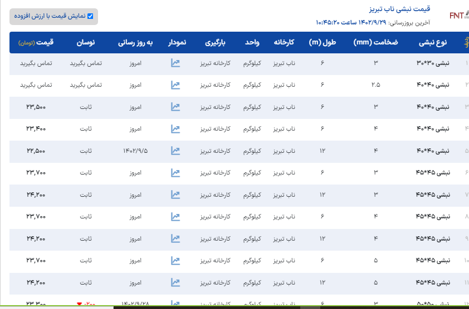Open the نبشی 30*30 product name
This screenshot has width=469, height=309.
click(433, 64)
